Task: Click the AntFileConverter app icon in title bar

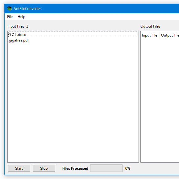Action: click(9, 8)
